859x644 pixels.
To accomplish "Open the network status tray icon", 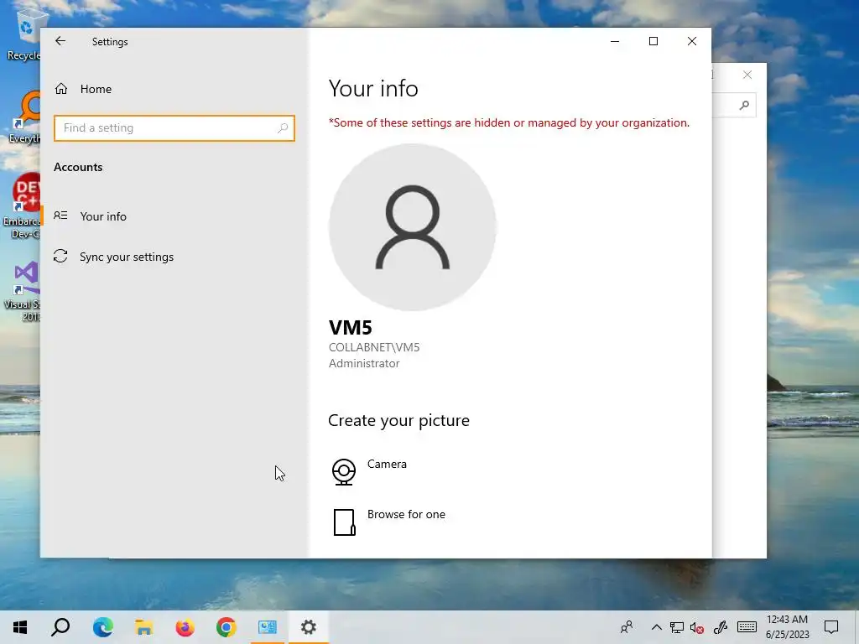I will pos(677,627).
